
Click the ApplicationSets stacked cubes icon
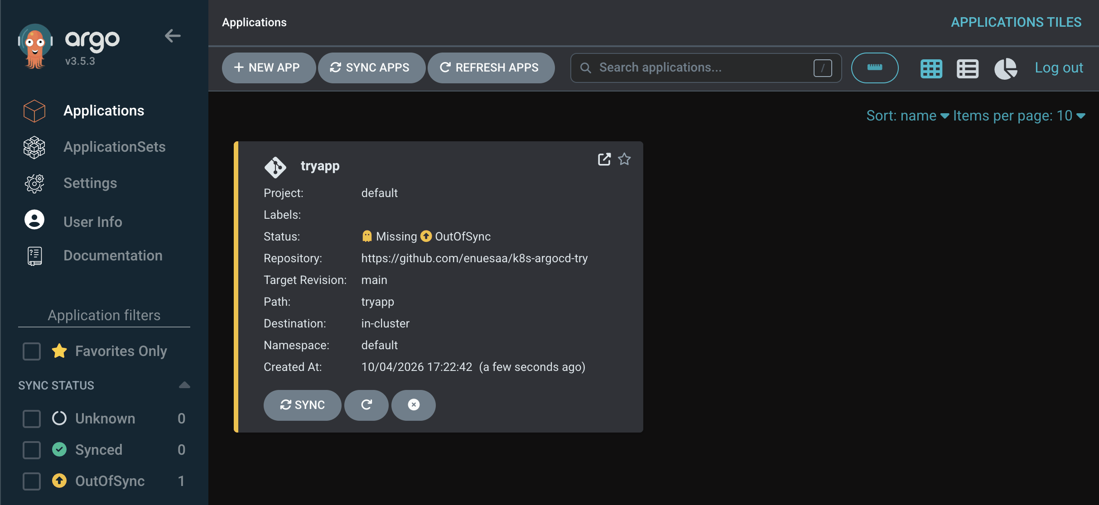pos(34,147)
